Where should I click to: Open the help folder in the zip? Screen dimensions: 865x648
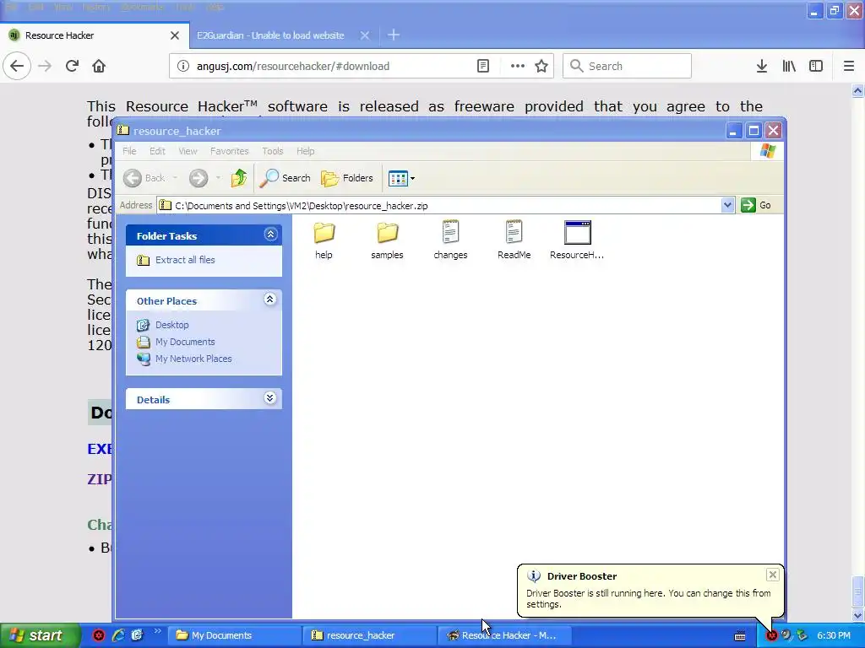tap(324, 240)
